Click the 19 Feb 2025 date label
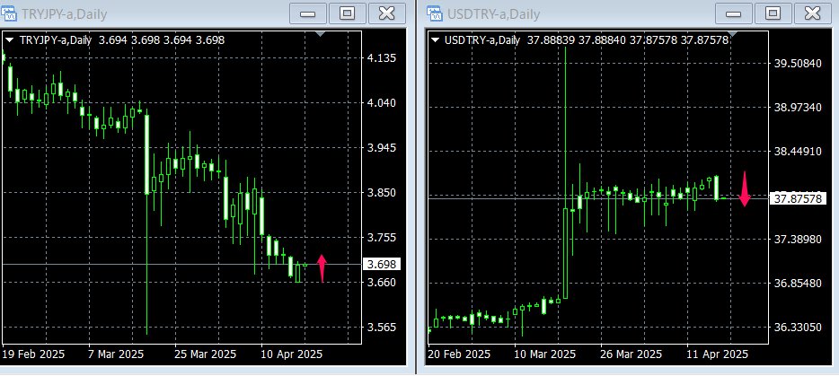 click(x=34, y=354)
